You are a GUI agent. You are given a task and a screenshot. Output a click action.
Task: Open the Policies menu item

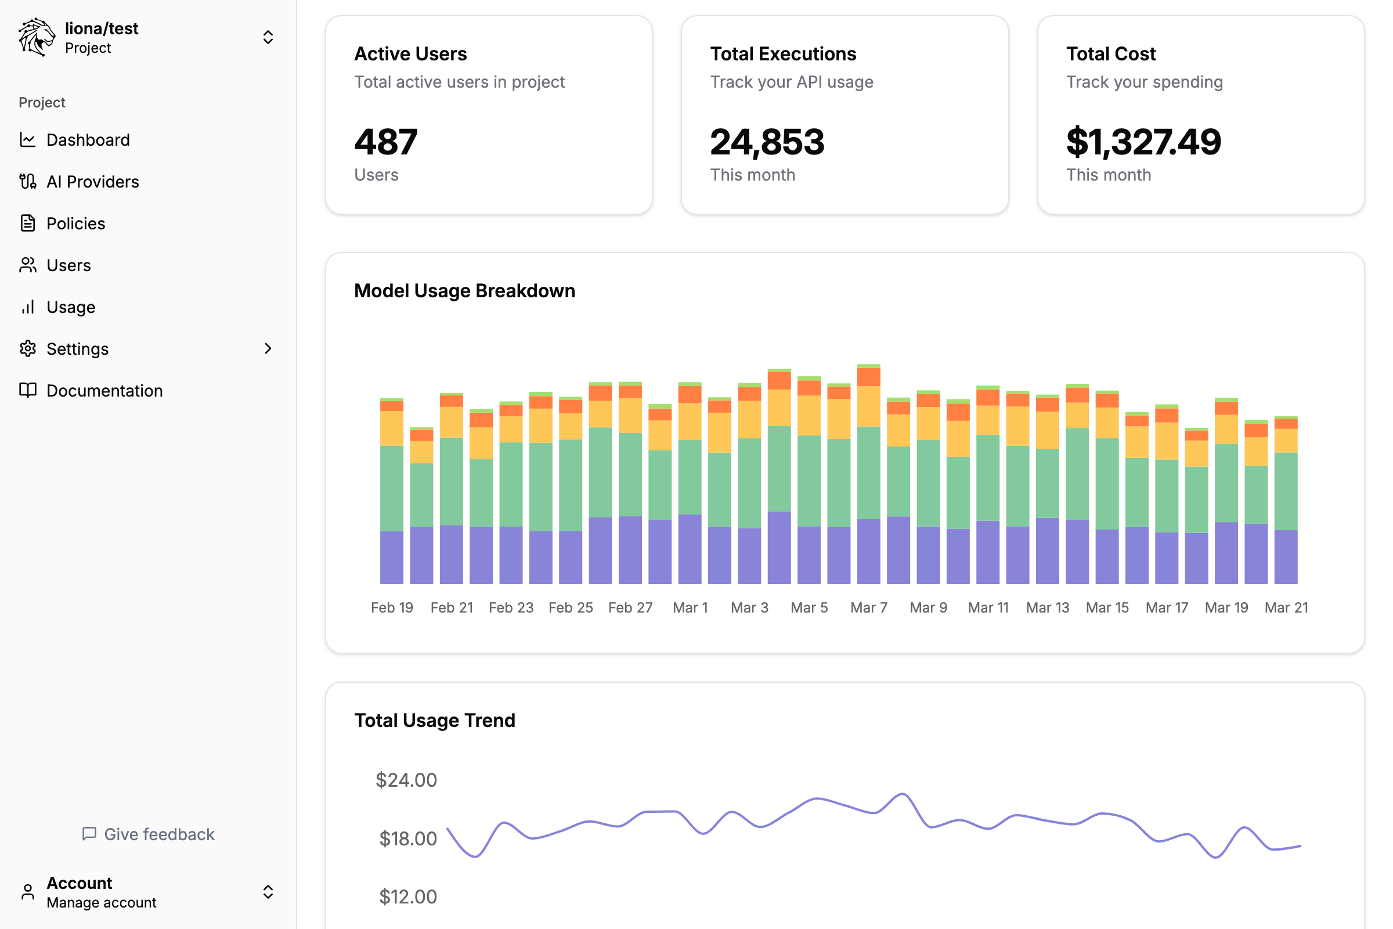[76, 224]
